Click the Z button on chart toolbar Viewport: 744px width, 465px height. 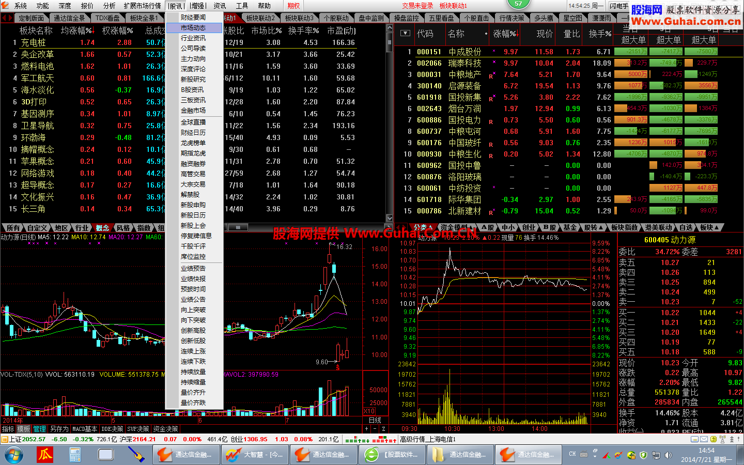[x=383, y=429]
